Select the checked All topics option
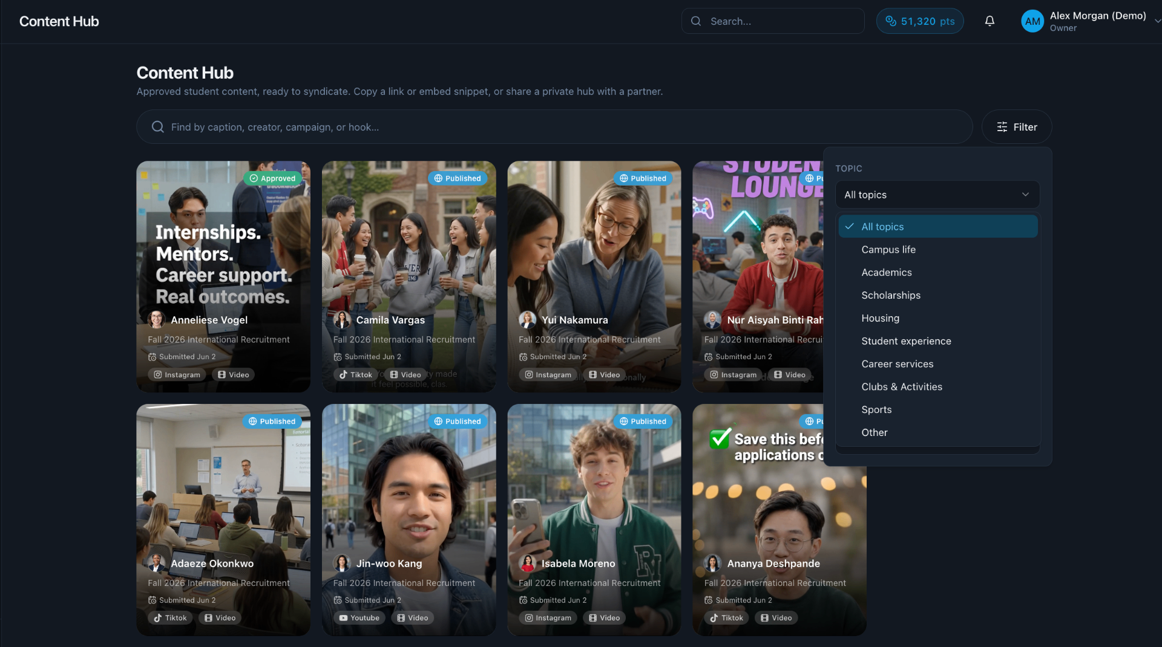This screenshot has height=647, width=1162. (937, 227)
